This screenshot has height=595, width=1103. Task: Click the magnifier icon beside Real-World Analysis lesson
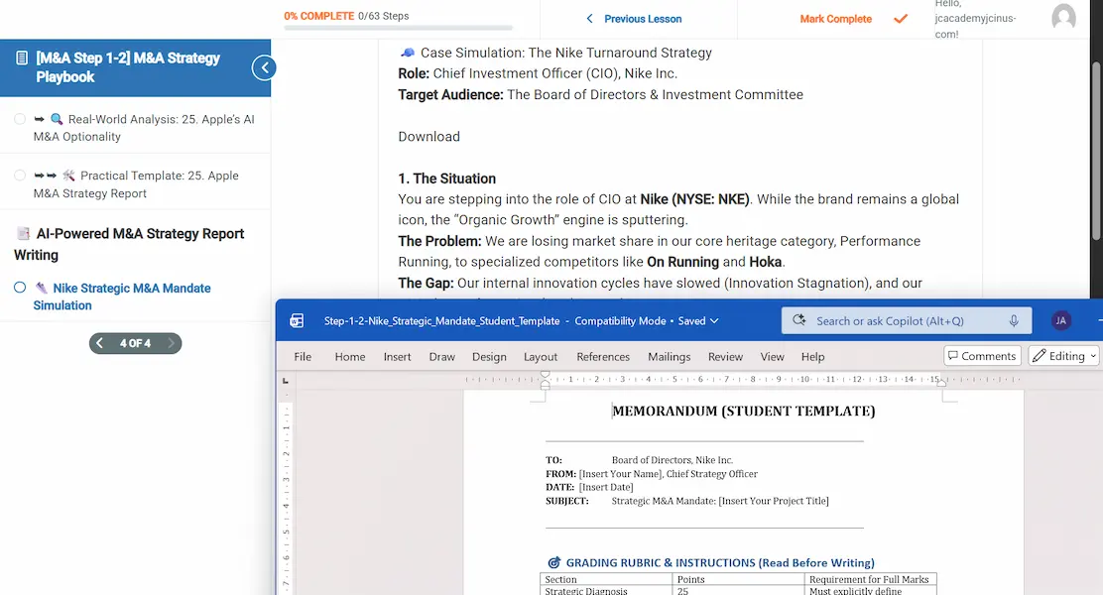(56, 119)
